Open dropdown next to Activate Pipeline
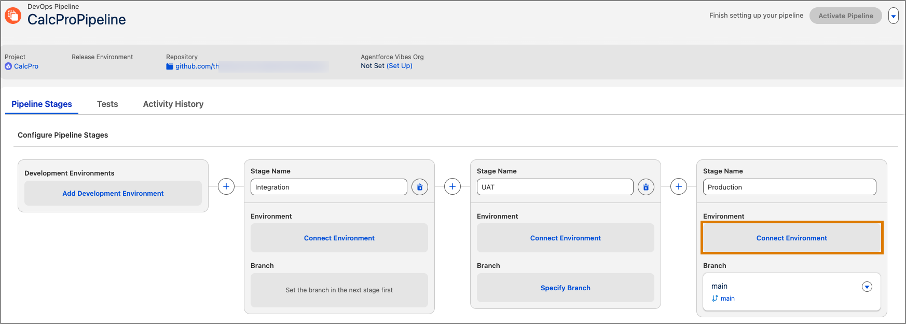 point(894,16)
